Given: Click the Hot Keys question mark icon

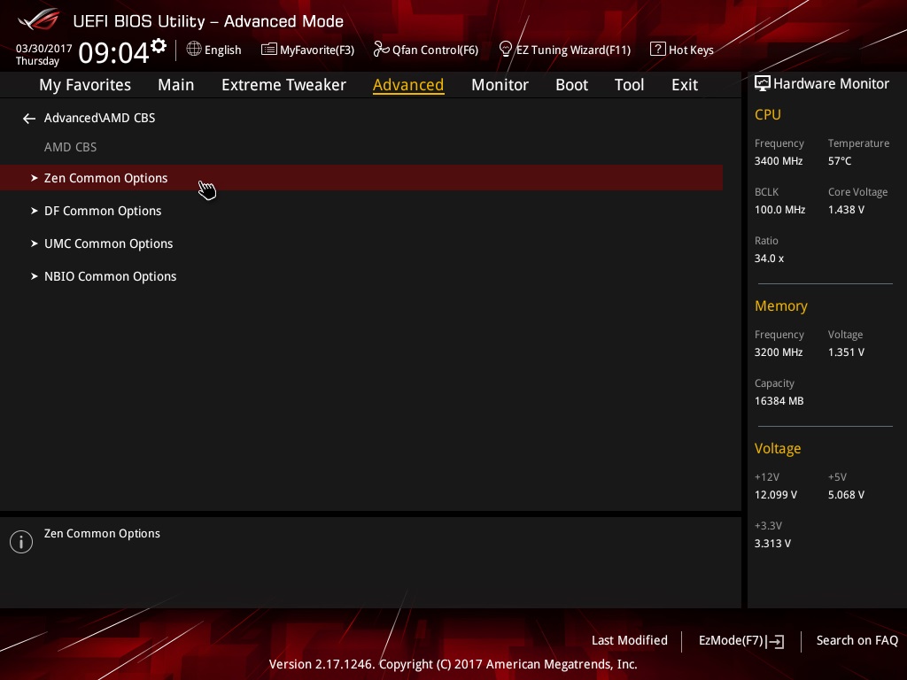Looking at the screenshot, I should click(x=658, y=50).
